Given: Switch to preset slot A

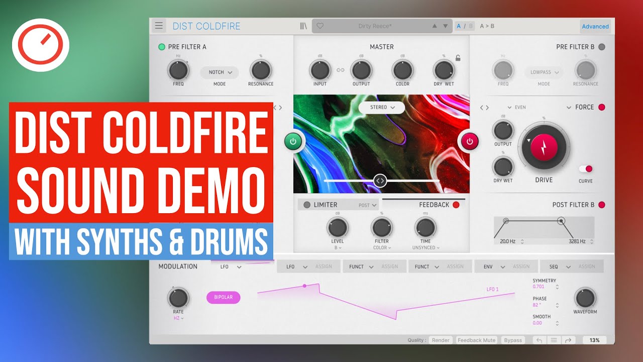Looking at the screenshot, I should [459, 26].
